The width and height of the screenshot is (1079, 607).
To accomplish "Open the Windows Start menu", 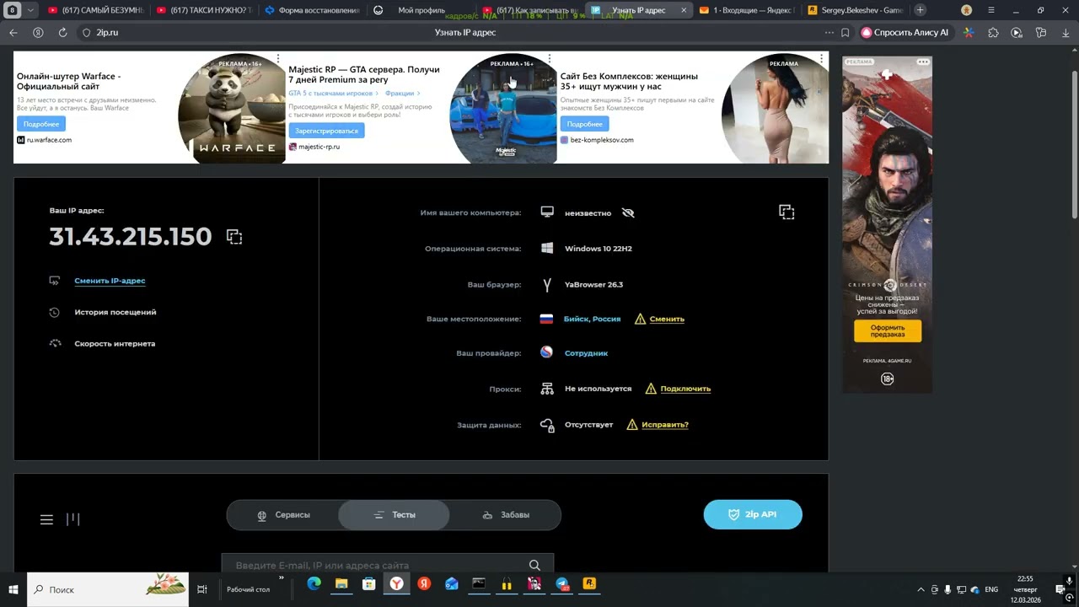I will tap(13, 589).
